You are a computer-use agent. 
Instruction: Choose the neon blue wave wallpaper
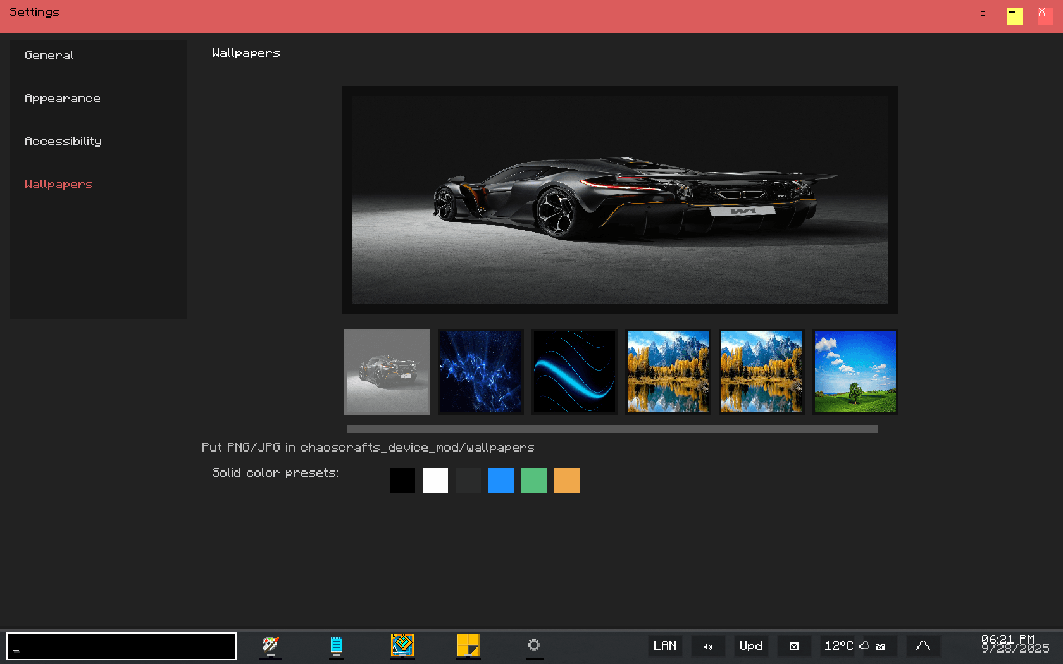click(x=575, y=372)
